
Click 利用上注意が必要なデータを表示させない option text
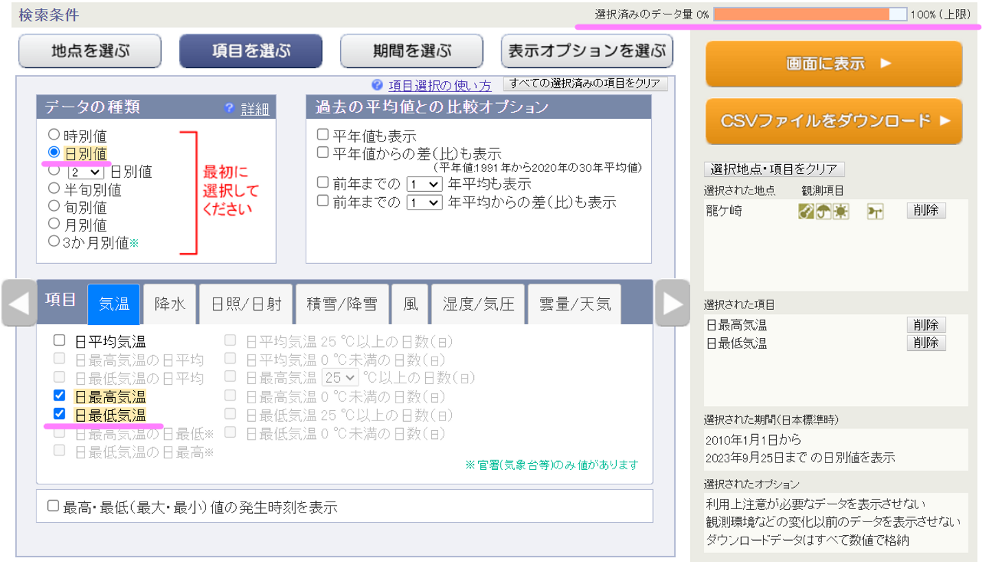[816, 504]
